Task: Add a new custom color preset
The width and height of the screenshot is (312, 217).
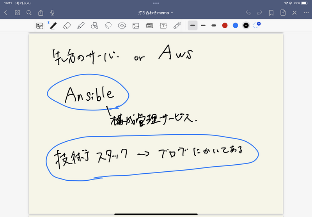Action: click(x=257, y=25)
